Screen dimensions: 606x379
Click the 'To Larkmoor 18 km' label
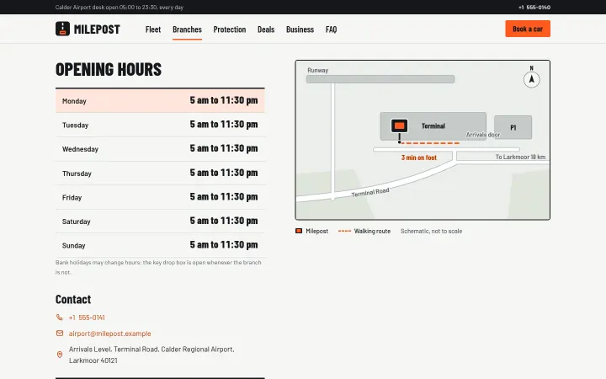point(521,157)
